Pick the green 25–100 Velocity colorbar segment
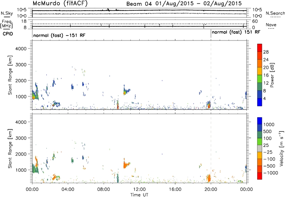The height and width of the screenshot is (197, 285). [x=260, y=142]
